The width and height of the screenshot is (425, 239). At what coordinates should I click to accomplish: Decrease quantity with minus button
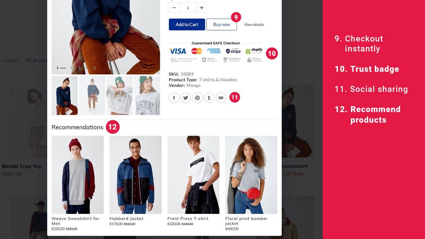(174, 8)
